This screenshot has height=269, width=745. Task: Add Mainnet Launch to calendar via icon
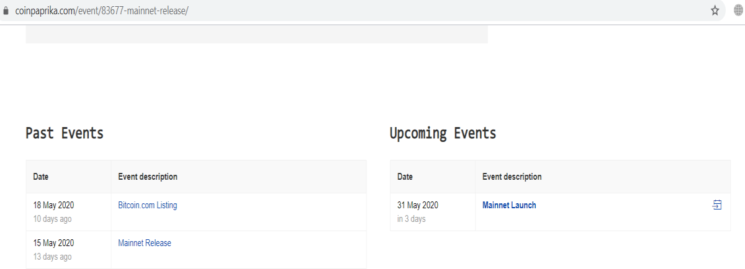coord(717,205)
